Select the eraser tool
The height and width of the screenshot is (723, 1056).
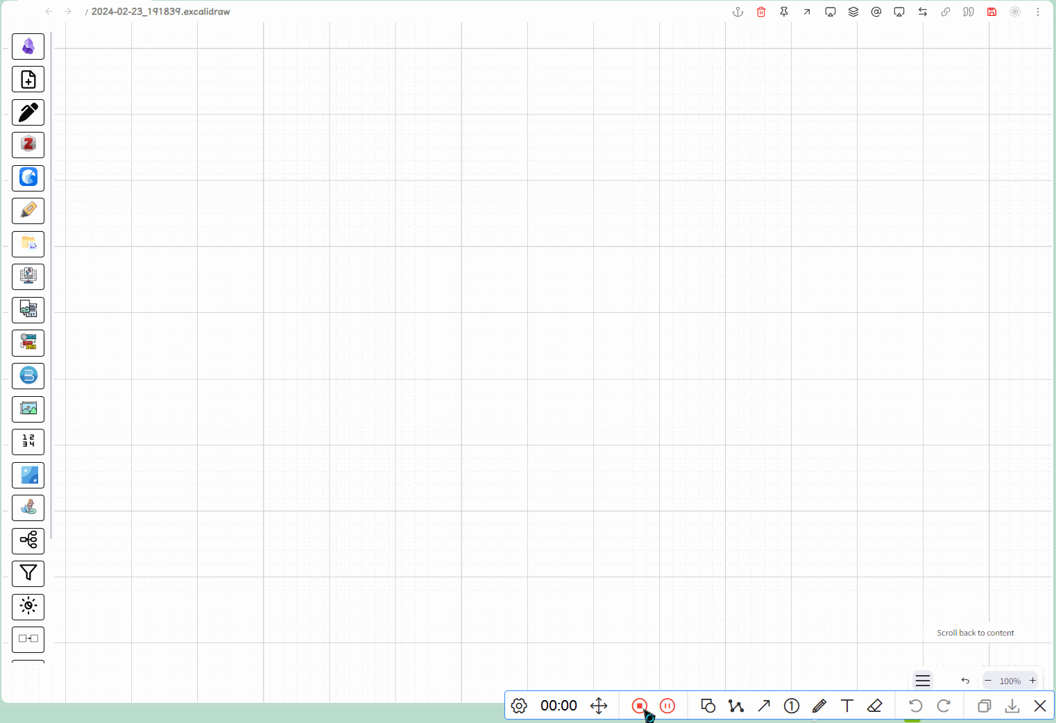pyautogui.click(x=875, y=706)
